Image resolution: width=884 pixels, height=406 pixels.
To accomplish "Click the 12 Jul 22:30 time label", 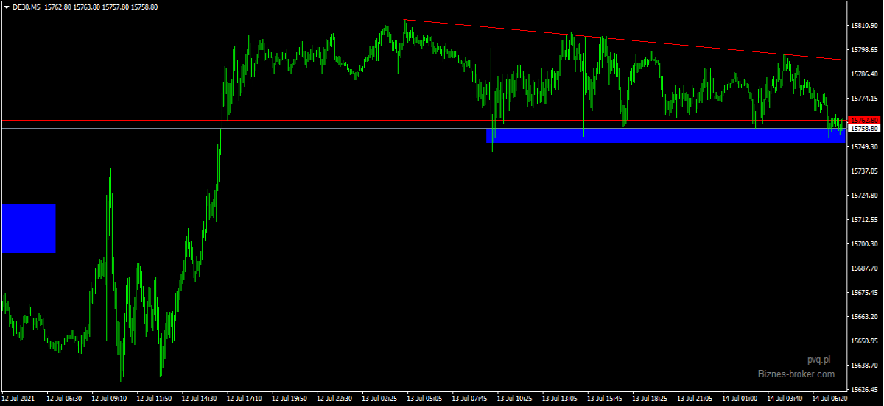I will (334, 399).
